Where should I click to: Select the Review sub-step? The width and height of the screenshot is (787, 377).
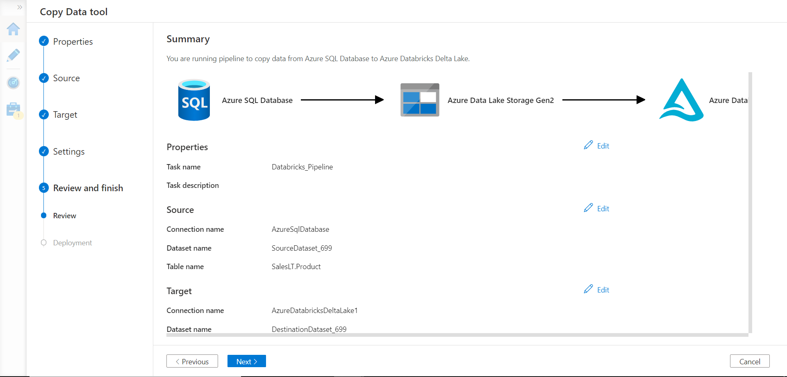pos(65,216)
